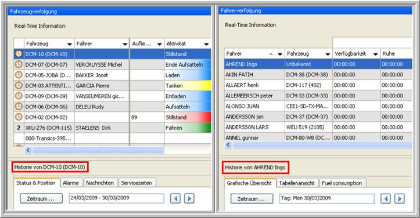
Task: Click left scroll arrow of driver table
Action: tap(228, 145)
